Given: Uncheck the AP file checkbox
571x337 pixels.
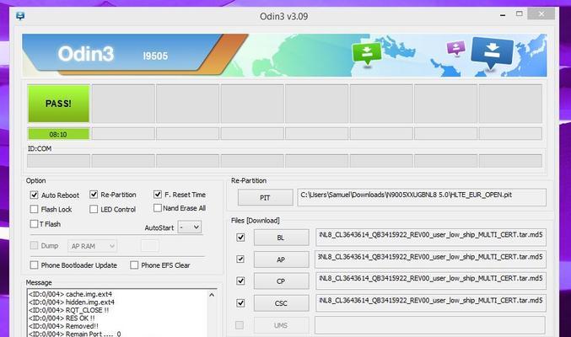Looking at the screenshot, I should click(240, 259).
